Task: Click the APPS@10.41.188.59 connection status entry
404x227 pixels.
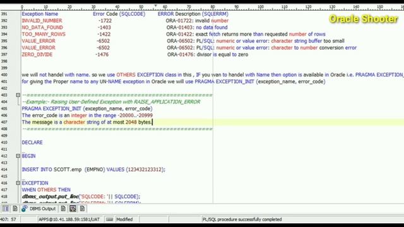Action: click(69, 219)
